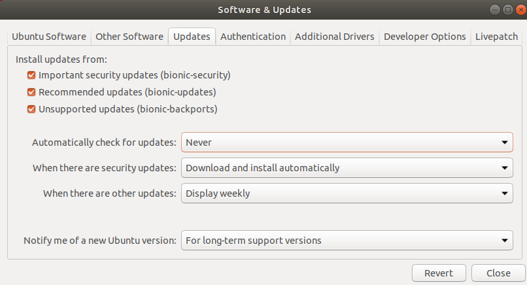Screen dimensions: 527x285
Task: Click the arrow for long-term support versions
Action: pos(505,241)
